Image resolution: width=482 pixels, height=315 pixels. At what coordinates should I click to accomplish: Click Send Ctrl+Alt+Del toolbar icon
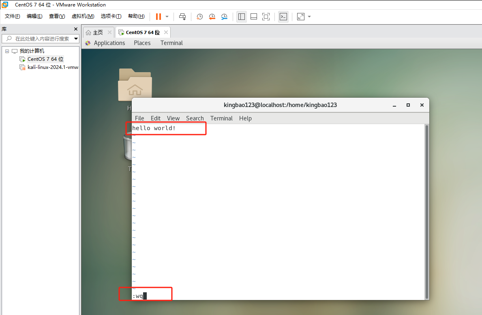coord(182,17)
